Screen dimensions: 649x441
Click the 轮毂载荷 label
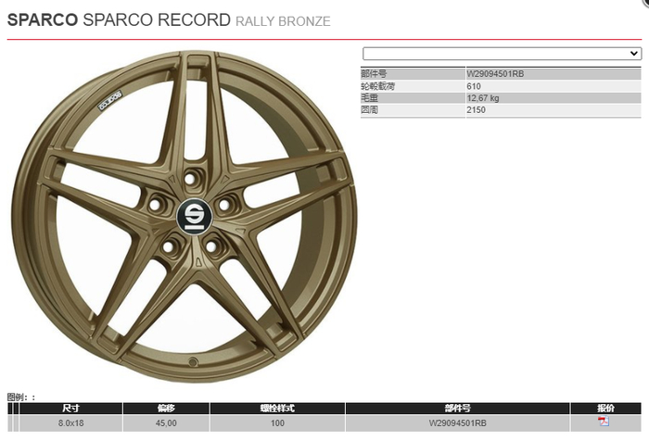pyautogui.click(x=378, y=86)
